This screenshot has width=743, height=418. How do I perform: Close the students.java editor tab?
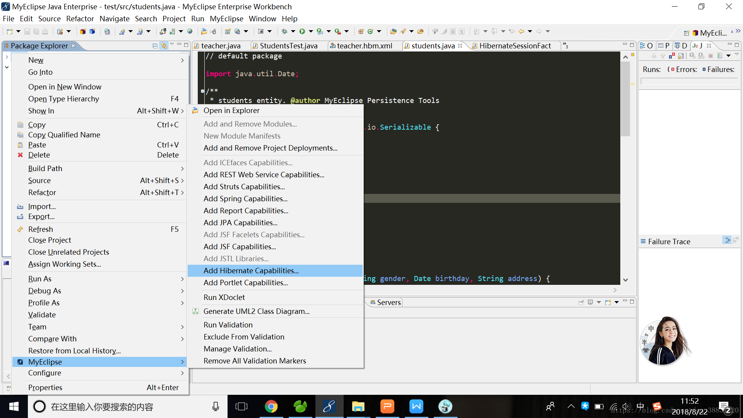pos(460,45)
